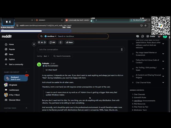Screen dimensions: 171x128
Task: Expand the comment box formatting toggle
Action: [122, 49]
